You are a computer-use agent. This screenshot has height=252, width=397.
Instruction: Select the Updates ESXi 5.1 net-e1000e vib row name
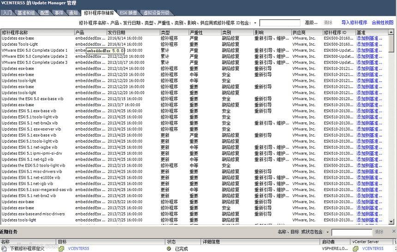(31, 178)
